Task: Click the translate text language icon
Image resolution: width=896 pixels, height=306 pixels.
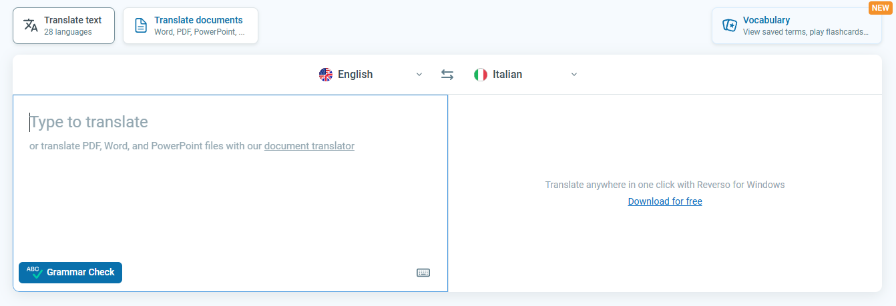Action: (x=31, y=25)
